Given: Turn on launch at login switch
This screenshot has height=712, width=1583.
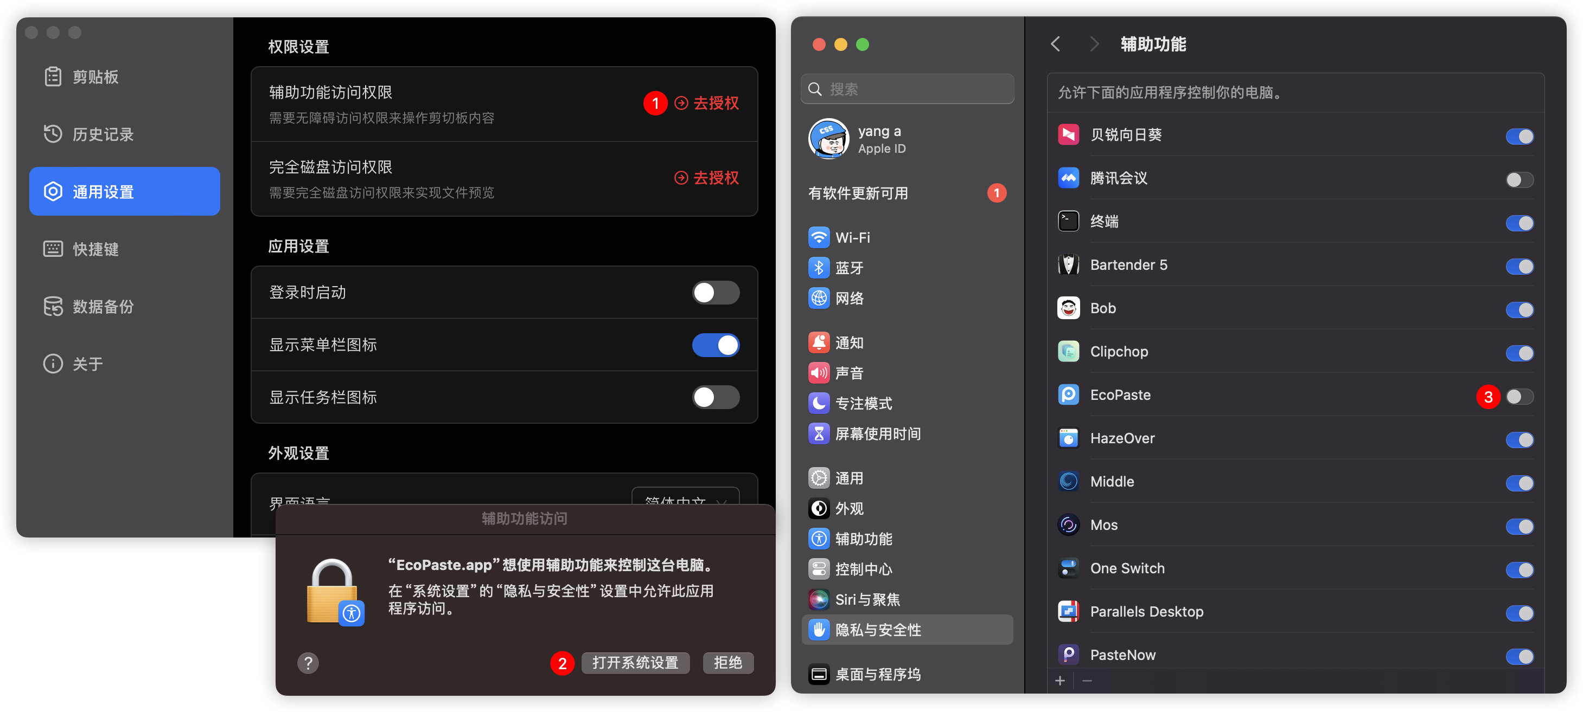Looking at the screenshot, I should [716, 293].
